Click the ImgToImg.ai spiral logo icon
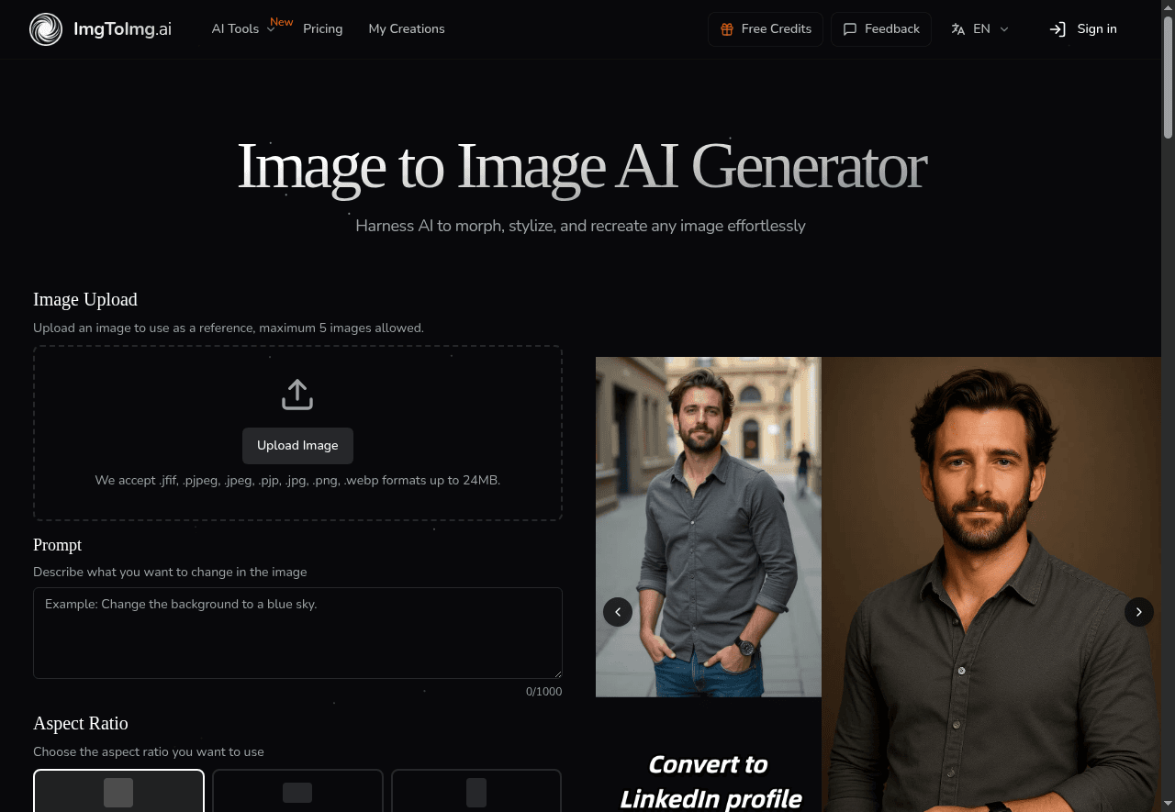Image resolution: width=1175 pixels, height=812 pixels. (x=45, y=28)
